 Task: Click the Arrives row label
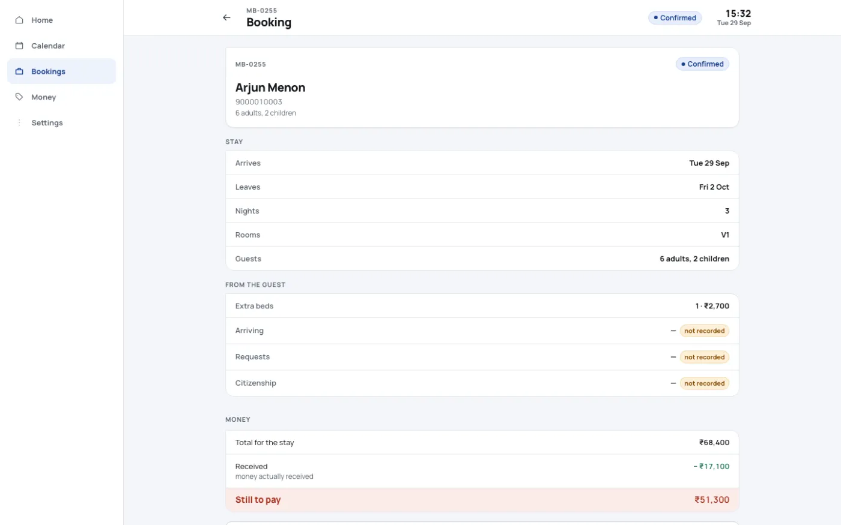coord(248,163)
